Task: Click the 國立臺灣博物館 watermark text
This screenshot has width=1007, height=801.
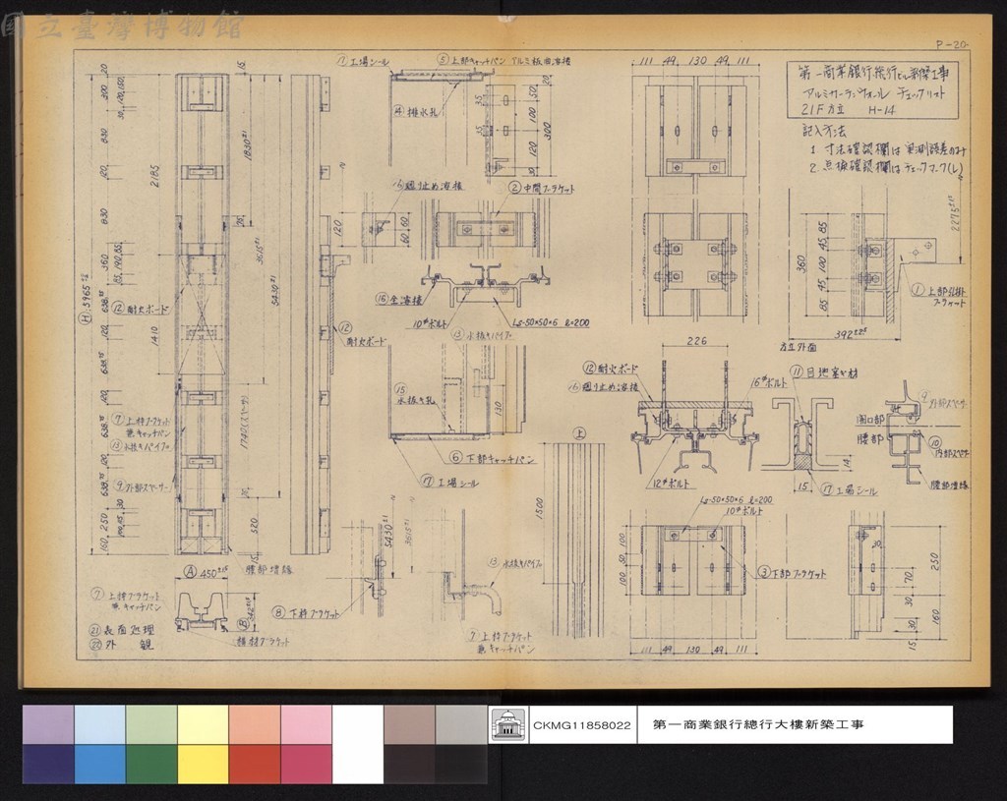Action: coord(122,27)
